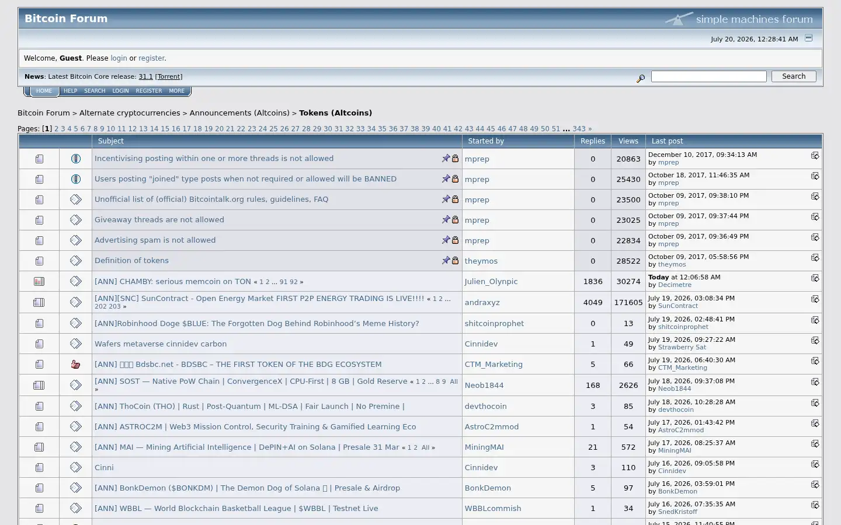The height and width of the screenshot is (525, 841).
Task: Open ThoCoin (THO) announcement thread
Action: pos(249,406)
